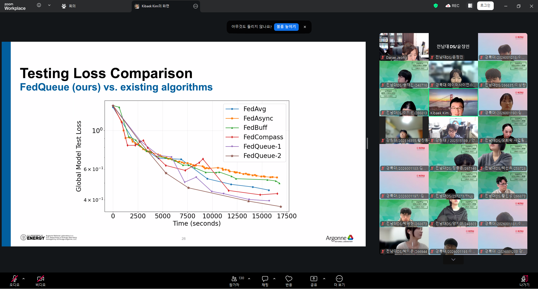The width and height of the screenshot is (538, 289).
Task: Select Kibaek Kim's video thumbnail
Action: [453, 102]
